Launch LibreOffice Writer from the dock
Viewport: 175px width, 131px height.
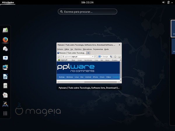coord(5,77)
